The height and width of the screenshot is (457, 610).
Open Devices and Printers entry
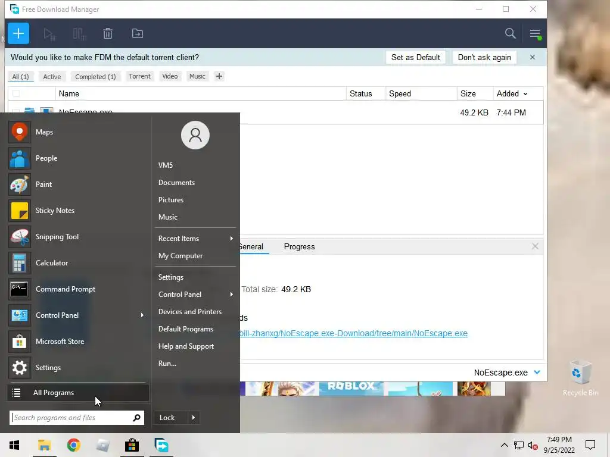(190, 312)
